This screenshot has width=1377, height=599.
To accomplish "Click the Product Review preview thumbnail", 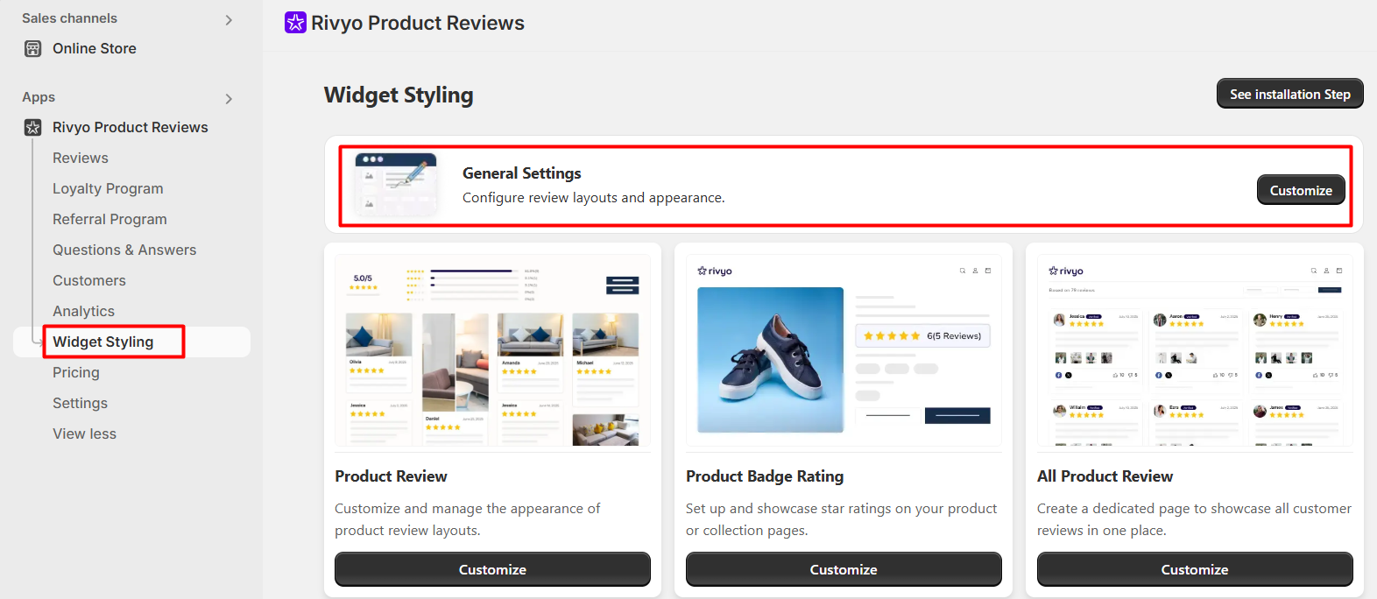I will click(x=492, y=351).
